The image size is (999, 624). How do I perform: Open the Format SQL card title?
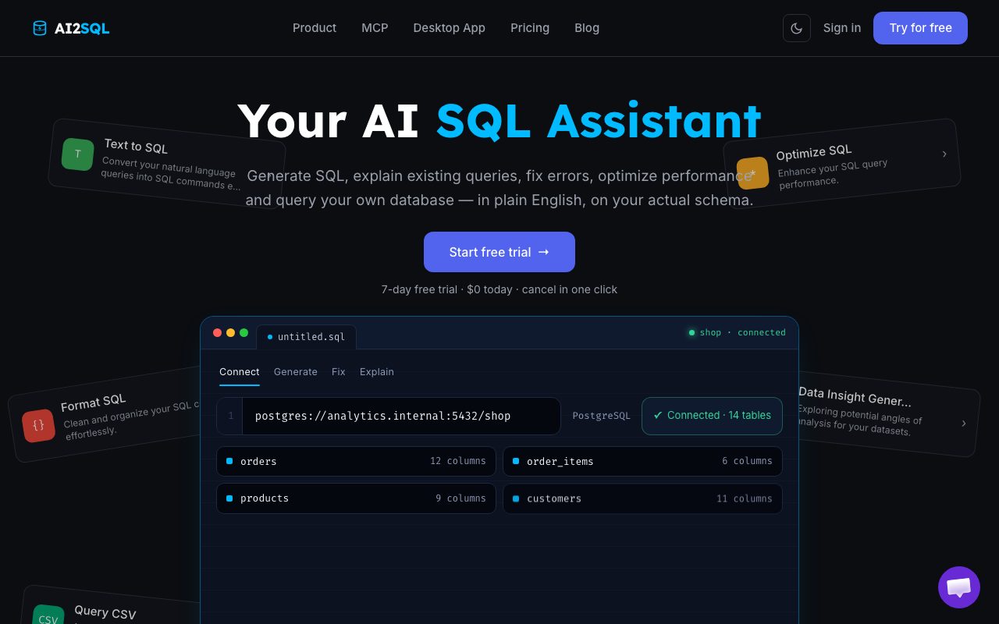[94, 402]
